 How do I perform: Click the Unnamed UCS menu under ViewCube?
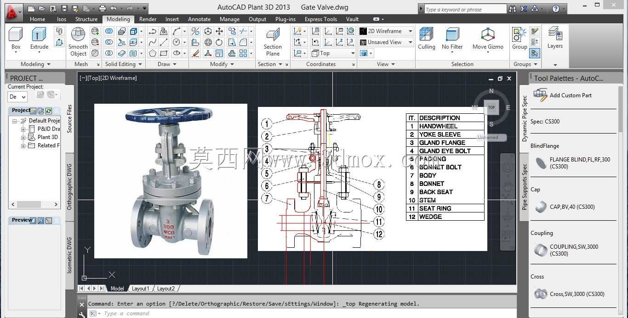tap(491, 137)
